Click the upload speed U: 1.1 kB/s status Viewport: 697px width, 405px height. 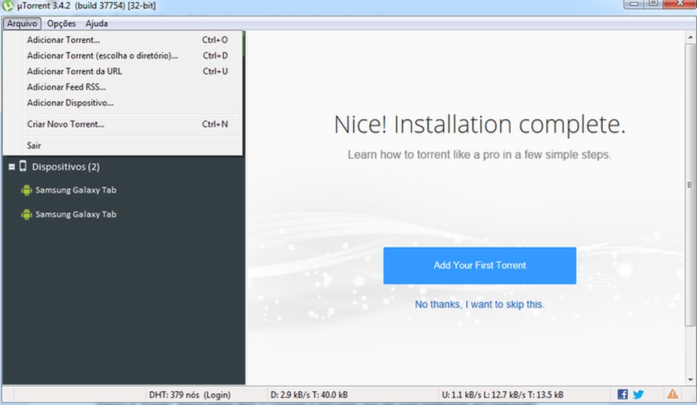502,395
